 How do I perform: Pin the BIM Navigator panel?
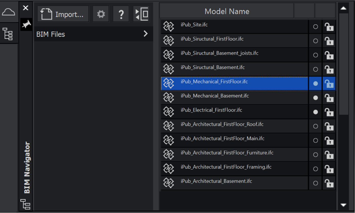[26, 24]
